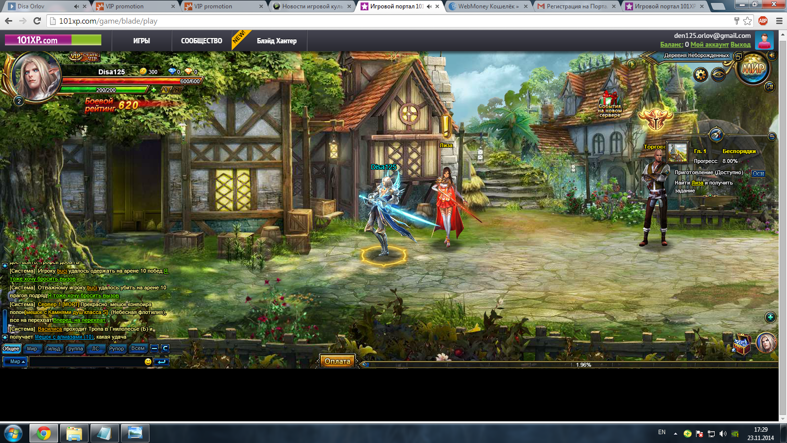Open the quest scroll icon
This screenshot has height=443, width=787.
click(716, 134)
